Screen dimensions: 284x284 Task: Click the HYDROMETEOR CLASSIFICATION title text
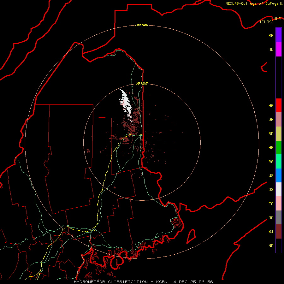click(x=111, y=282)
